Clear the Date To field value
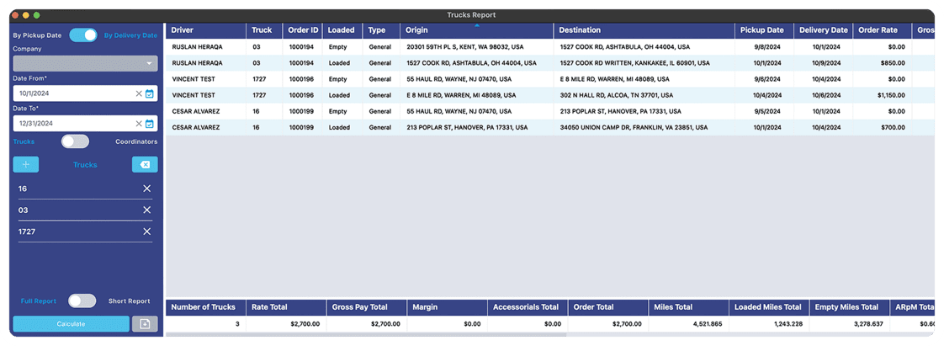Viewport: 944px width, 346px height. pos(139,123)
